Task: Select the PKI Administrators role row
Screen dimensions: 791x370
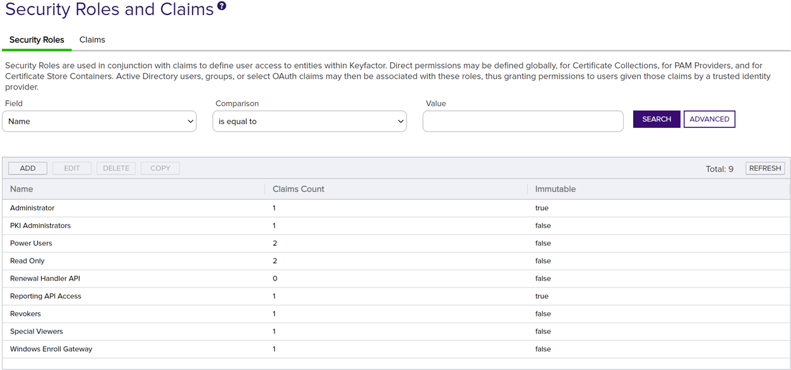Action: coord(40,226)
